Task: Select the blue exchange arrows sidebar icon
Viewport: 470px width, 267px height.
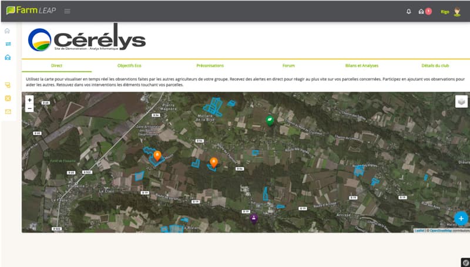Action: pyautogui.click(x=8, y=44)
